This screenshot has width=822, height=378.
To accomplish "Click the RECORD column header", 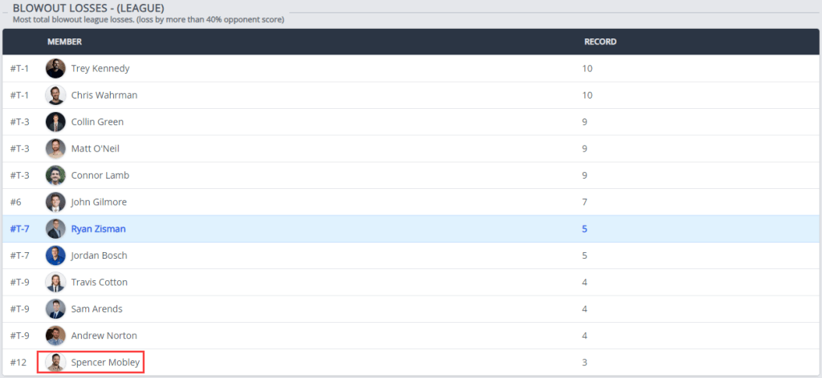I will click(600, 42).
